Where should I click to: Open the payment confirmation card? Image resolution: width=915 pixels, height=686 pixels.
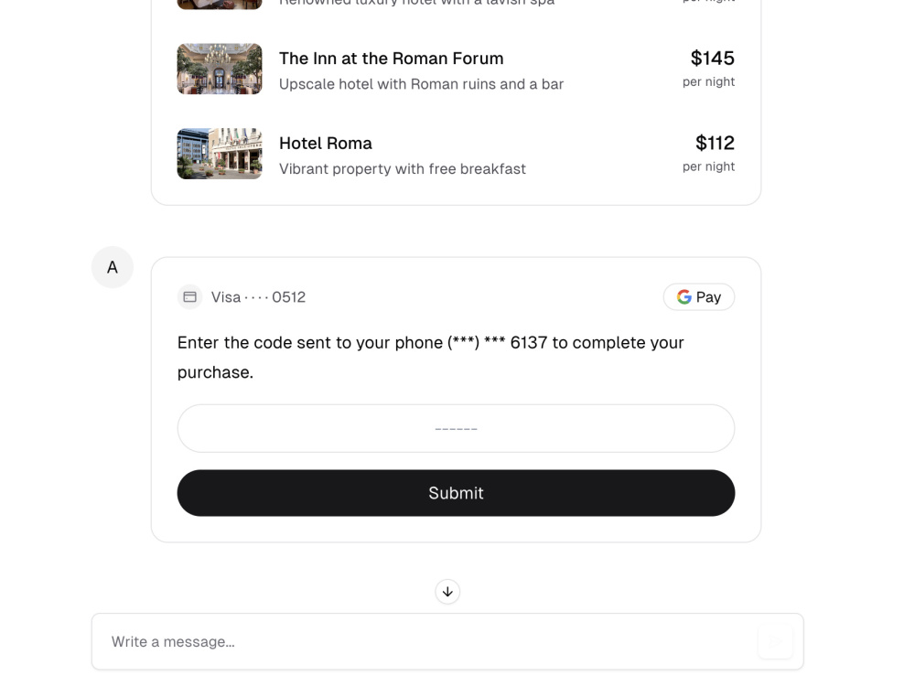tap(456, 398)
